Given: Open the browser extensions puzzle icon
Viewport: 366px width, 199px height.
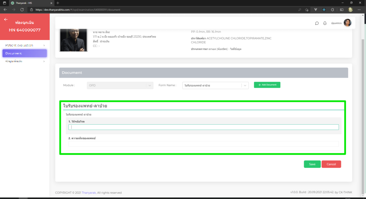Looking at the screenshot, I should coord(333,10).
